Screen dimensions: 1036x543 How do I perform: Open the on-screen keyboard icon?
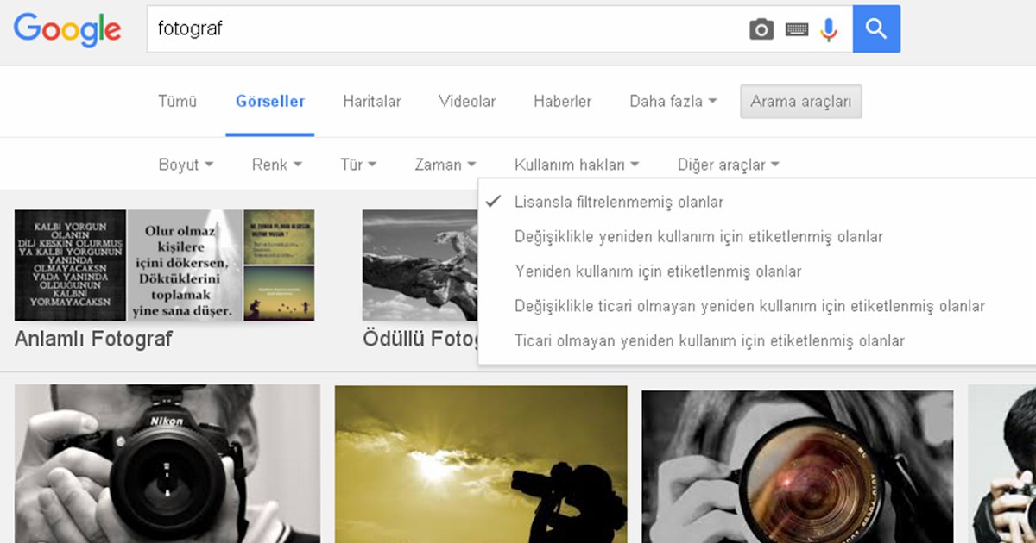click(796, 28)
